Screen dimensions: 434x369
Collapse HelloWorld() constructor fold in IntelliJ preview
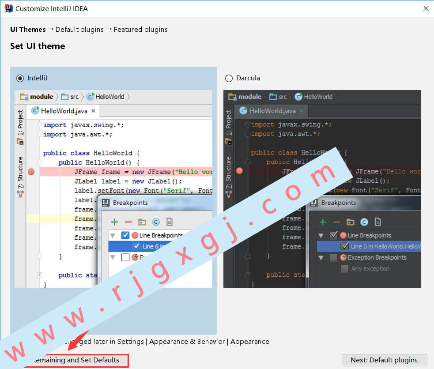tap(40, 162)
